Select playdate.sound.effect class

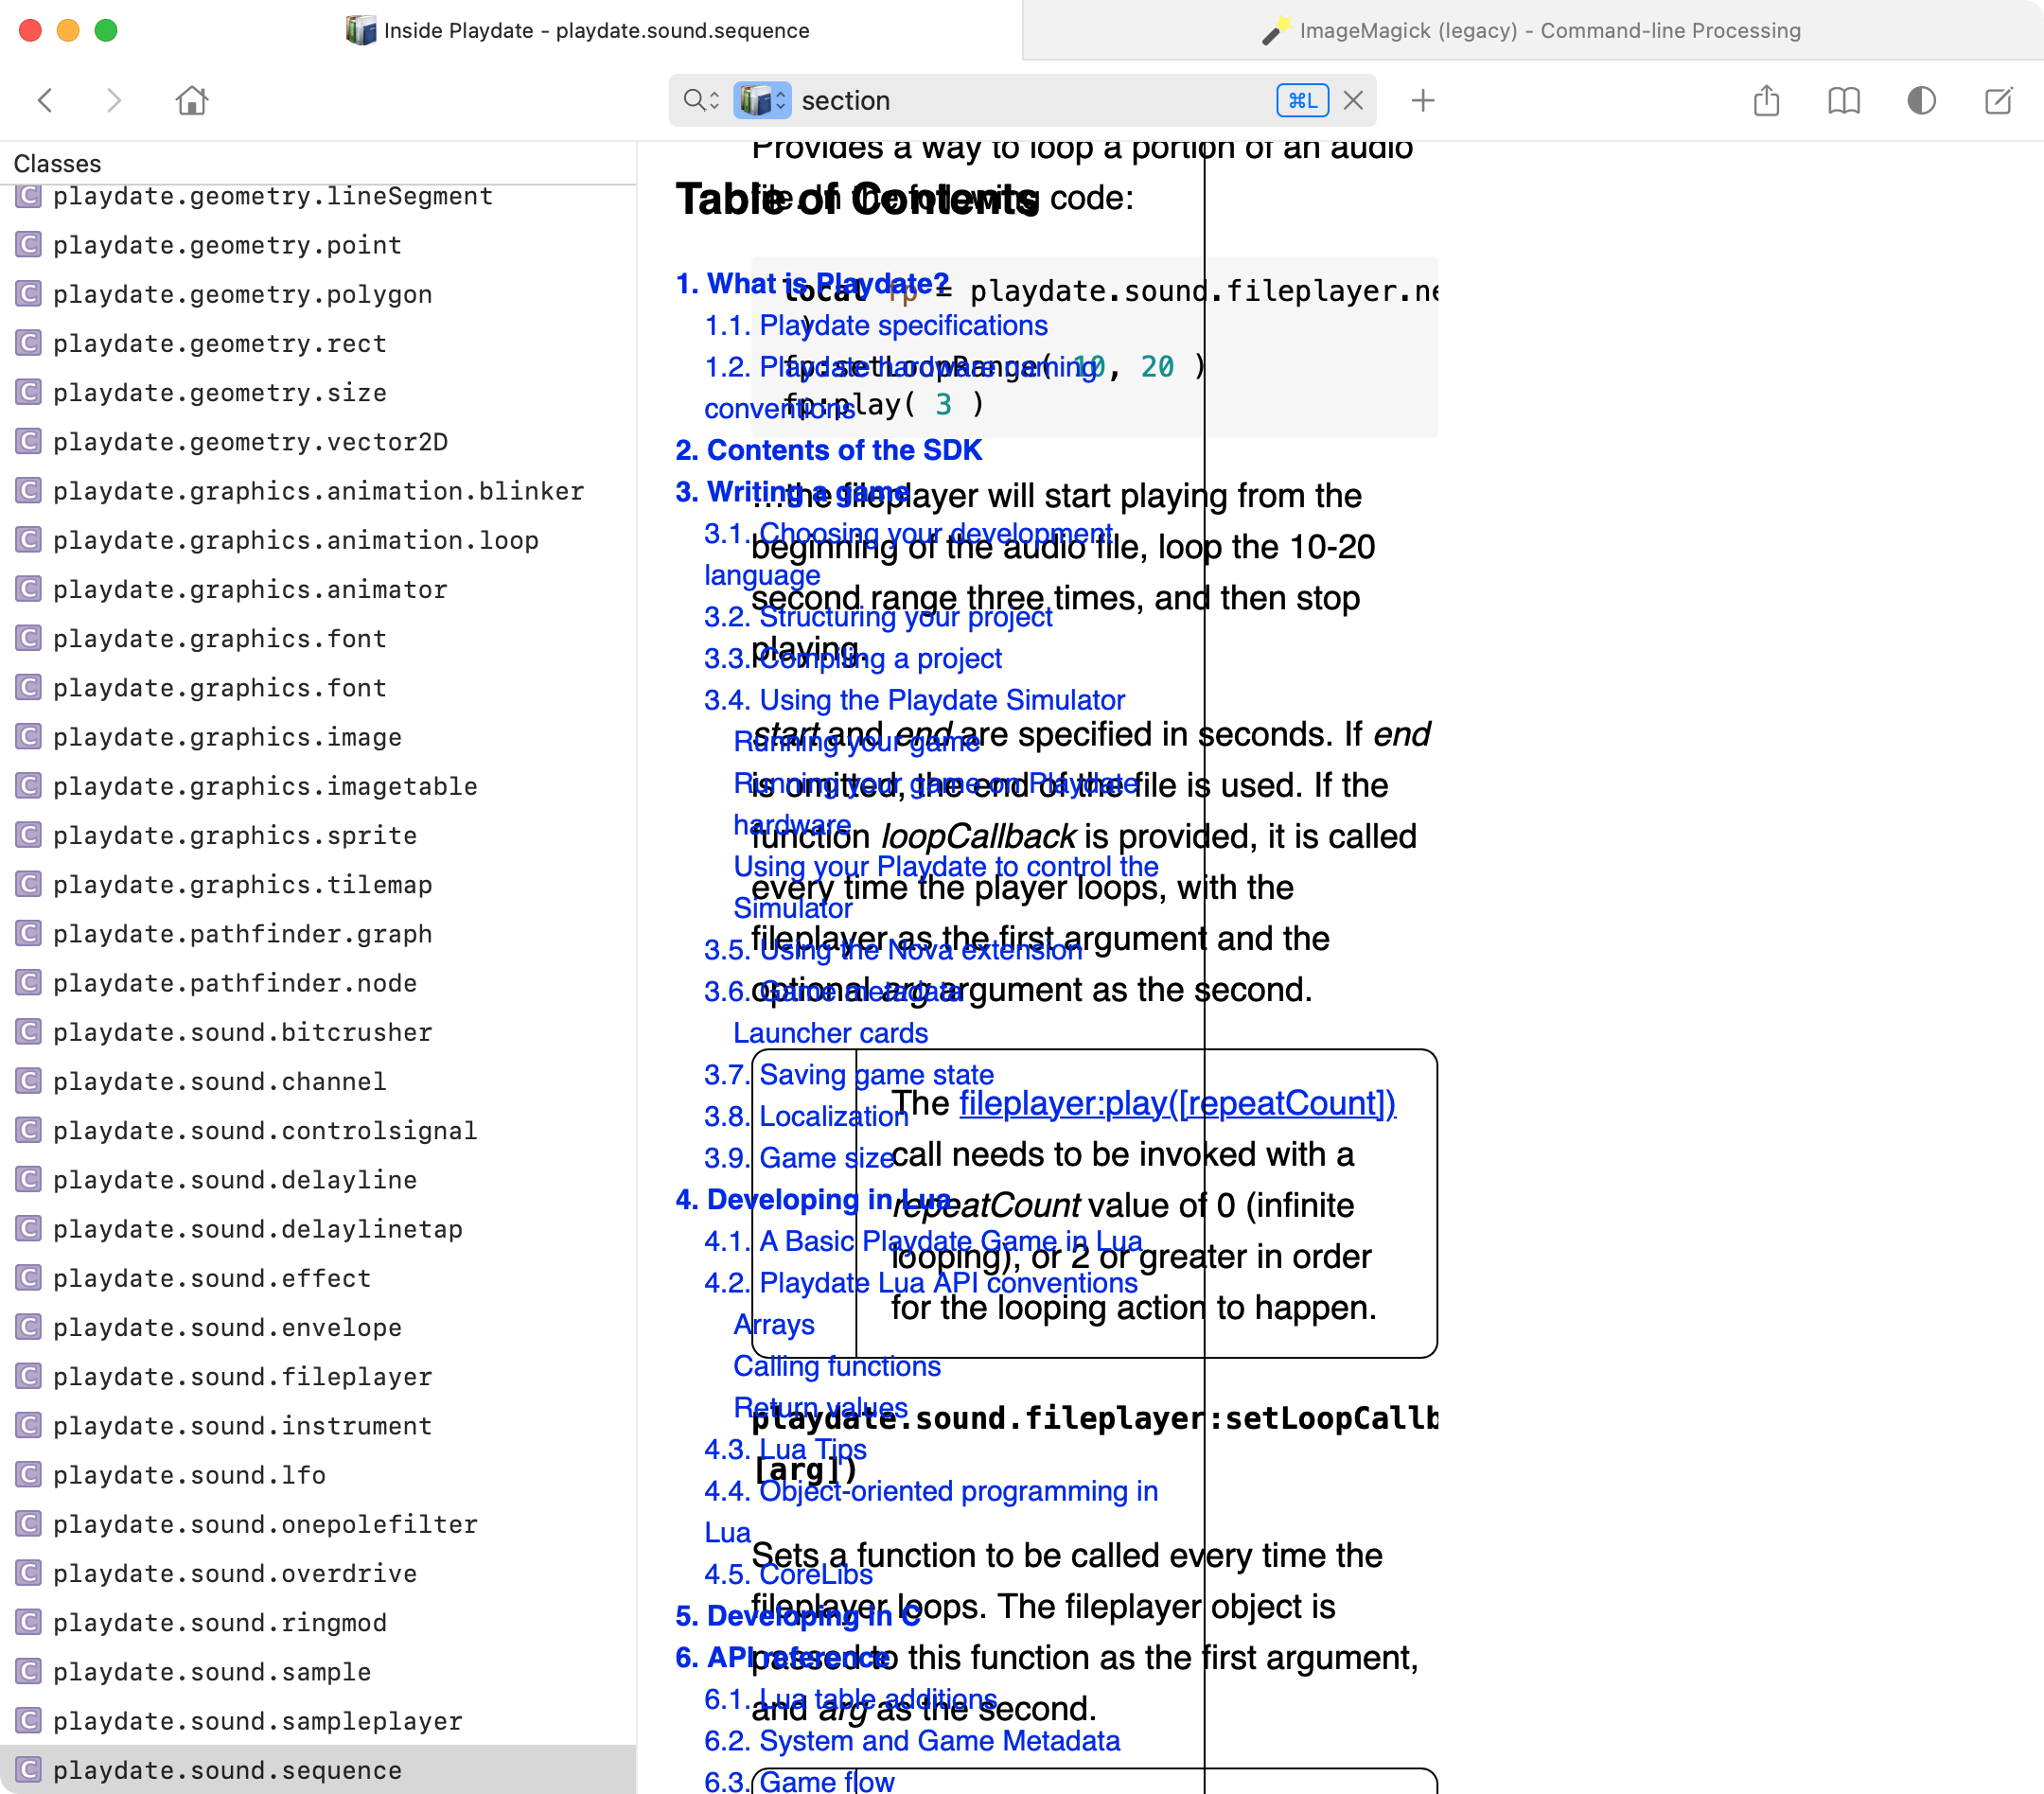[318, 1278]
